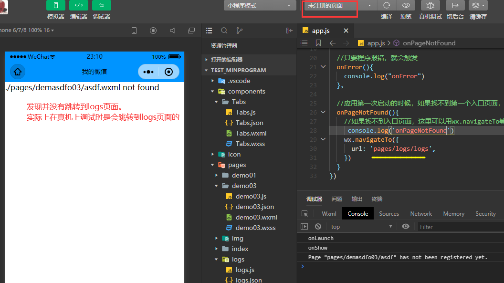Open Tabs.json file

pos(249,123)
